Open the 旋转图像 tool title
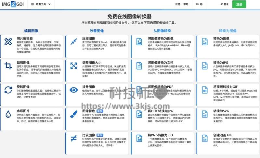Screen dimensions: 260x158 tap(23, 87)
